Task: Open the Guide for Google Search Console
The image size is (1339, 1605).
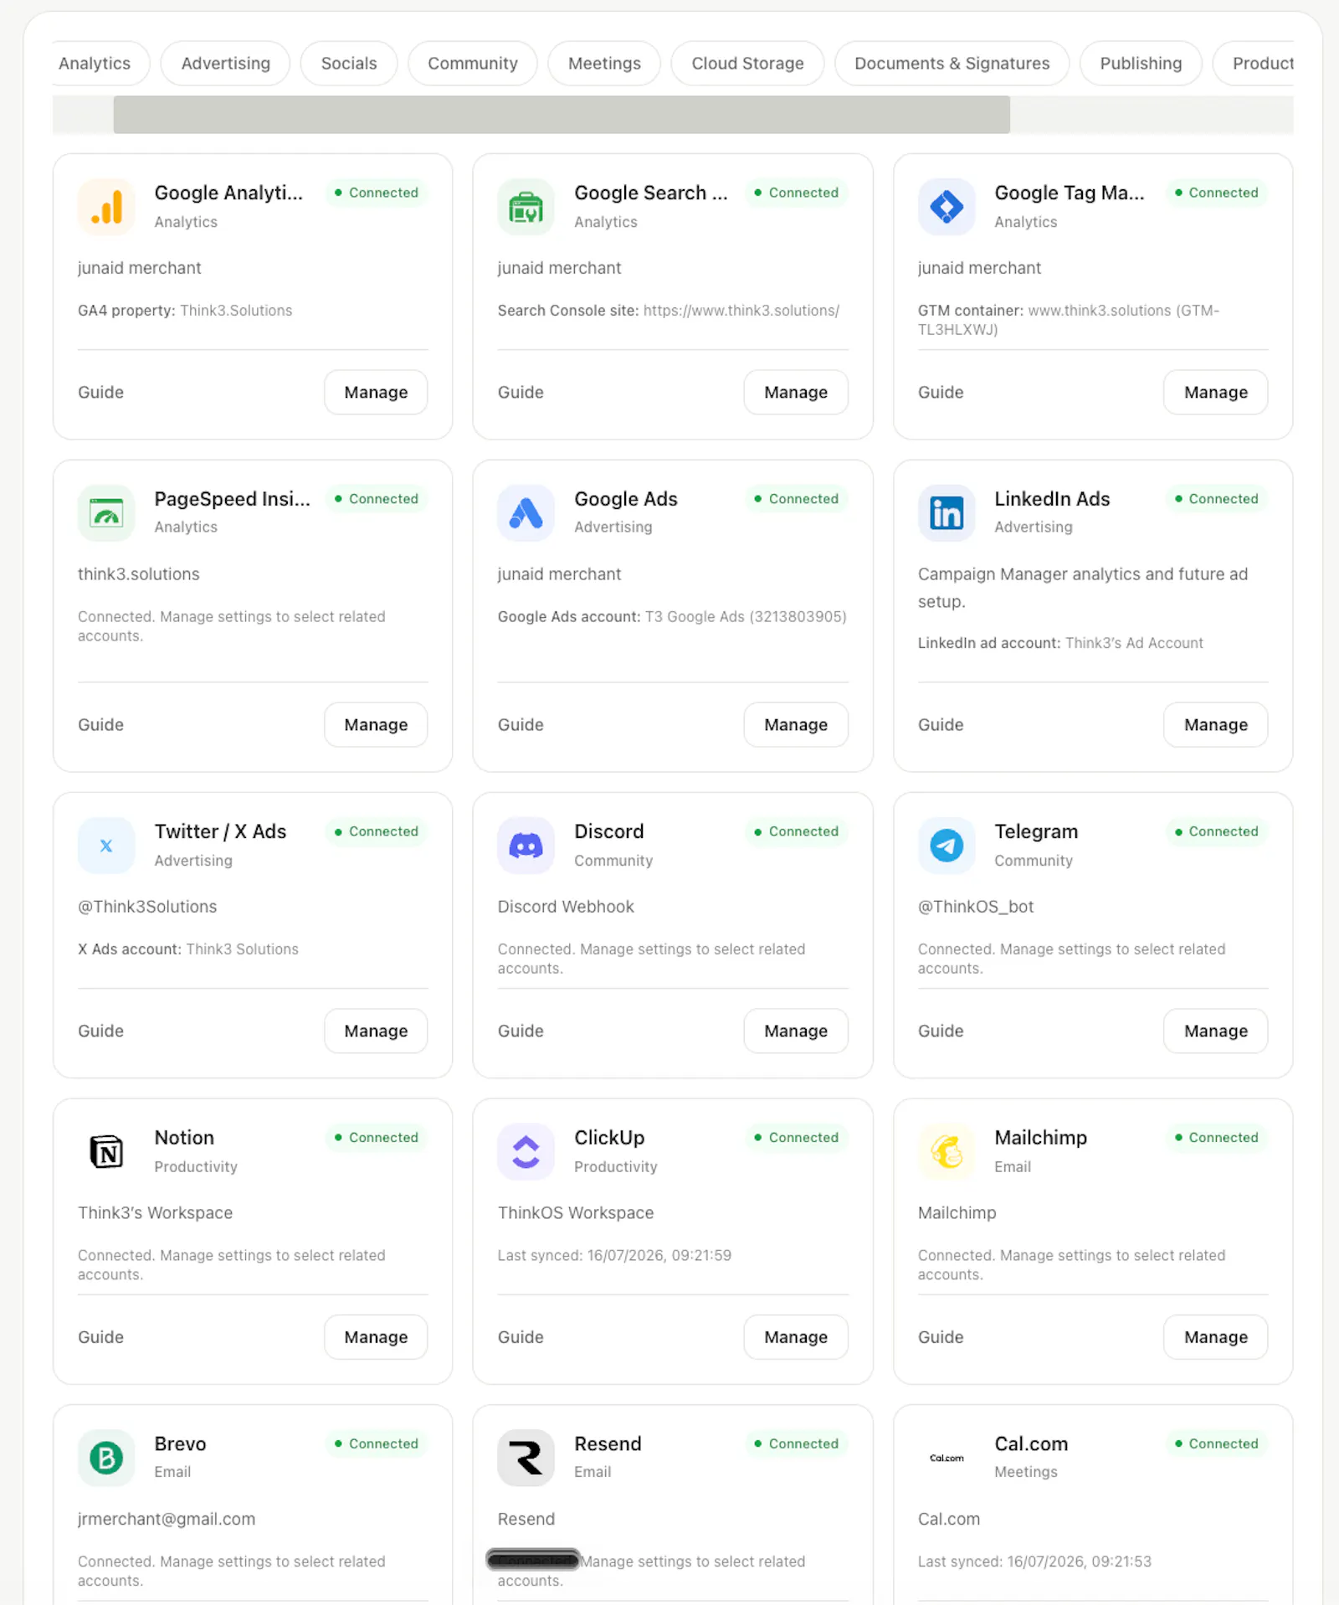Action: (521, 392)
